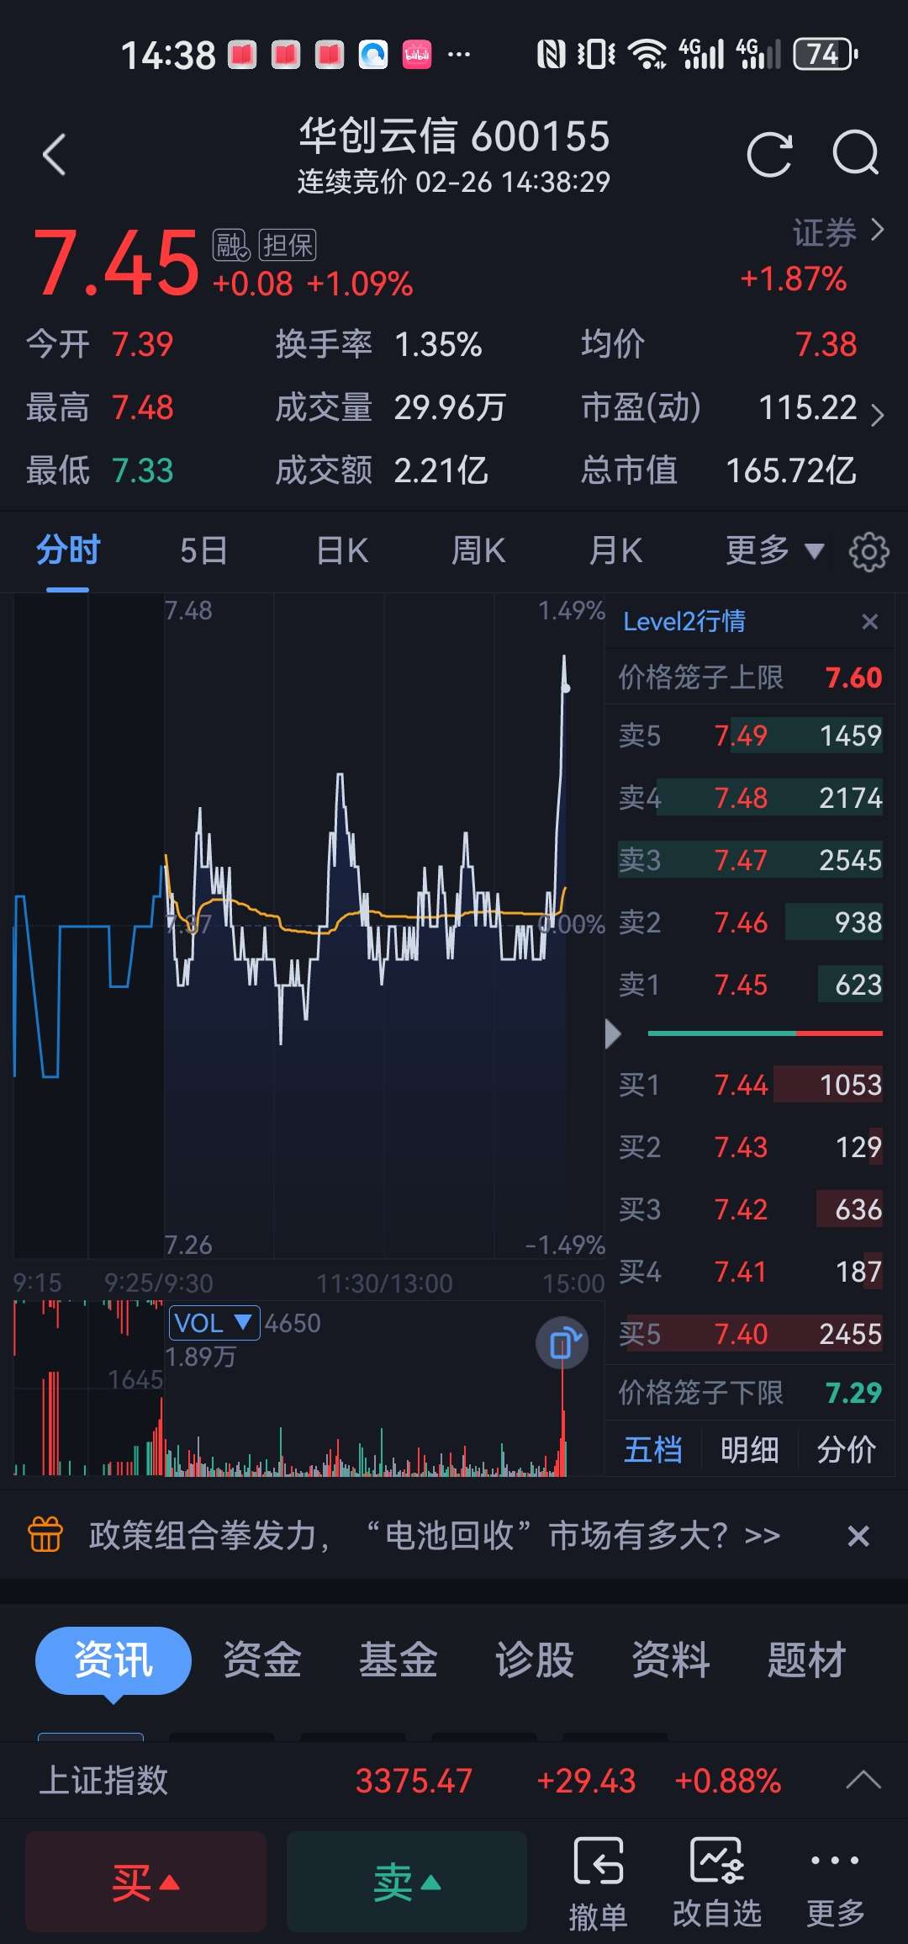Tap the bilibili notification icon
The width and height of the screenshot is (908, 1944).
pyautogui.click(x=417, y=55)
